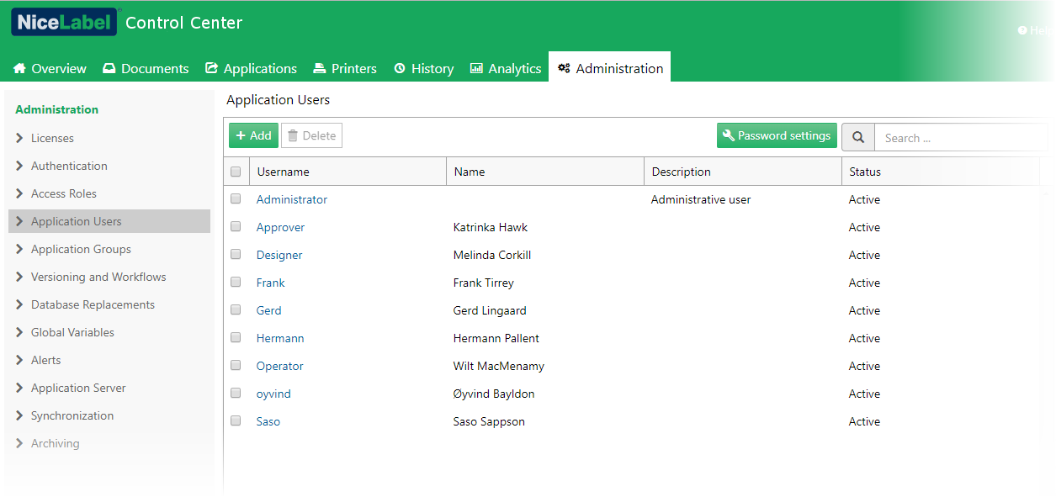
Task: Select the checkbox next to Frank
Action: click(x=236, y=283)
